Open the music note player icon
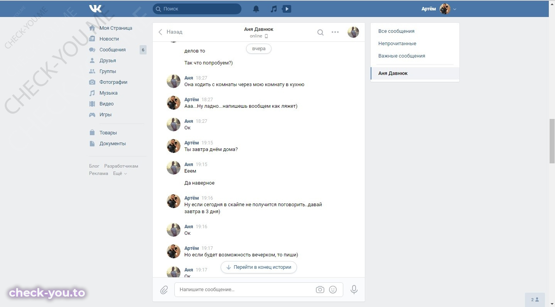Viewport: 555px width, 307px height. (273, 9)
